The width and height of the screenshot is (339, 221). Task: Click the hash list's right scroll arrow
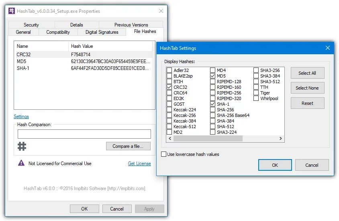pyautogui.click(x=281, y=138)
